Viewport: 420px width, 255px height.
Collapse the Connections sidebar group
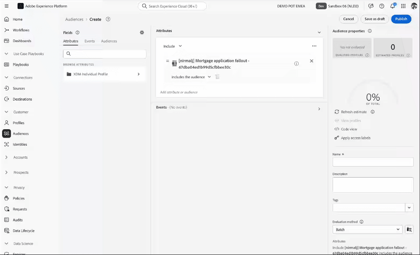(6, 77)
